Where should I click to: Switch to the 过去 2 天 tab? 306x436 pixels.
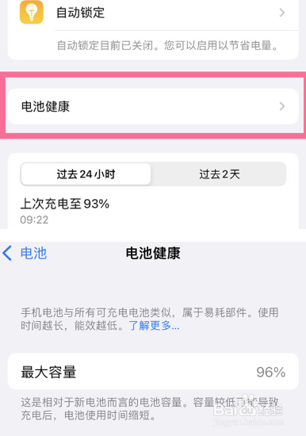pyautogui.click(x=220, y=174)
